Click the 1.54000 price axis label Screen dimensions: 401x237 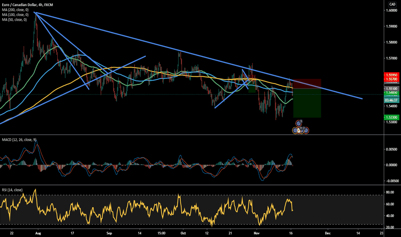pos(392,106)
